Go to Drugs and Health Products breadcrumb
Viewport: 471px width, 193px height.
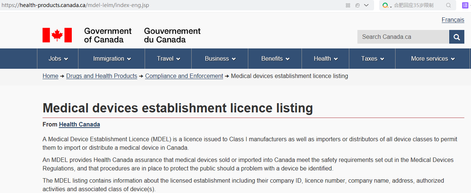coord(102,76)
